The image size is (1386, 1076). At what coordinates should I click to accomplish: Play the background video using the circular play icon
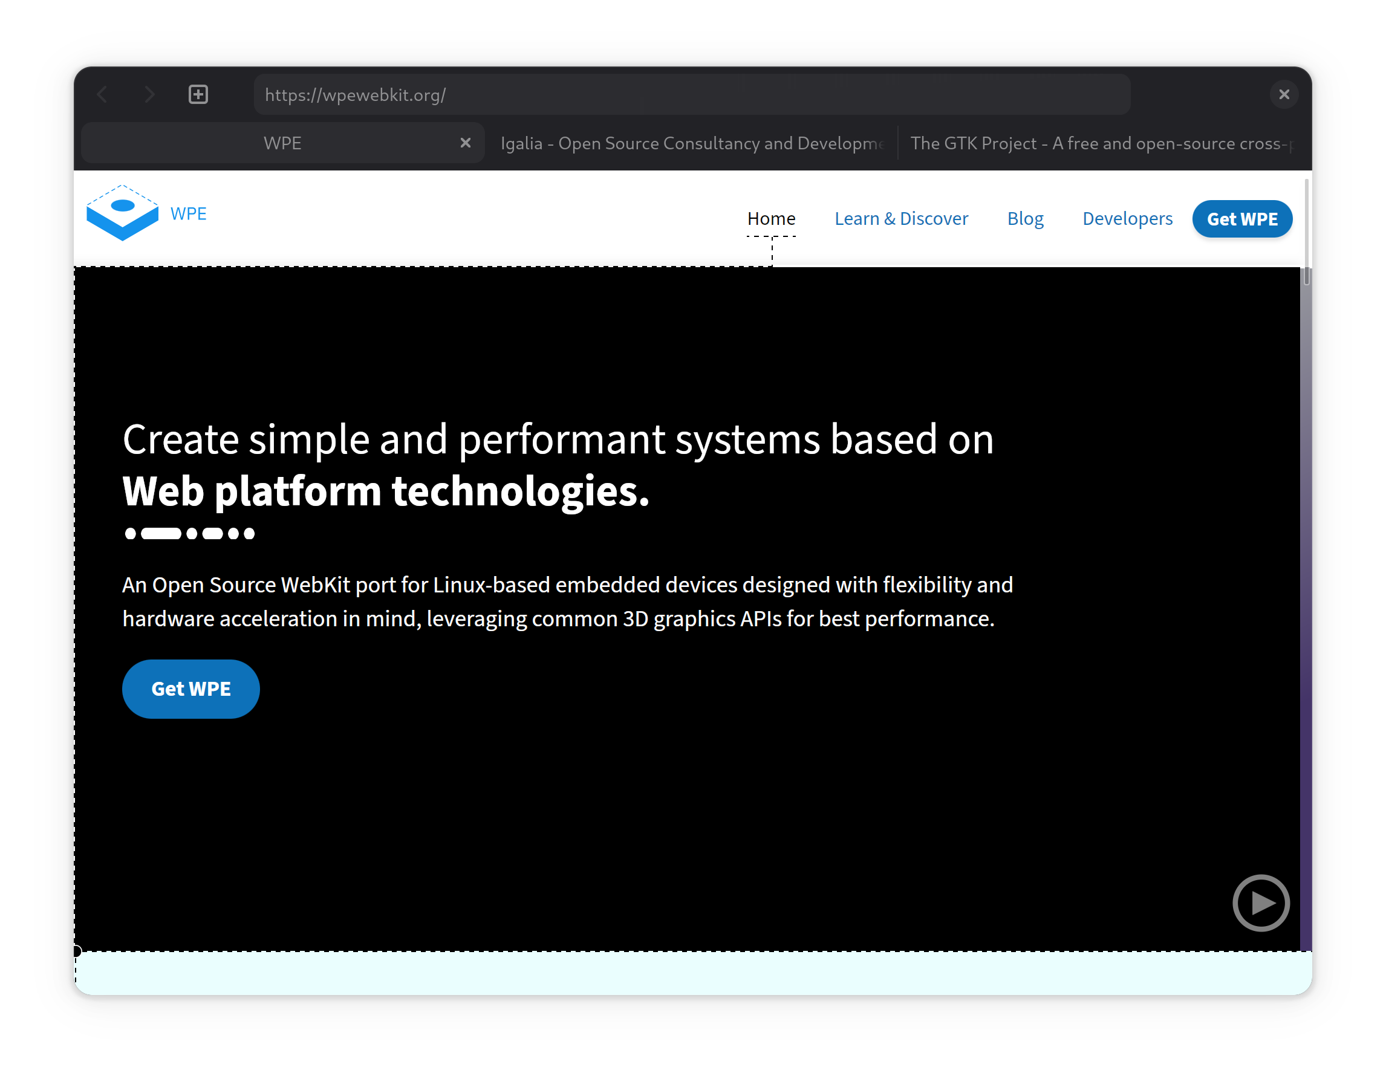pos(1261,903)
